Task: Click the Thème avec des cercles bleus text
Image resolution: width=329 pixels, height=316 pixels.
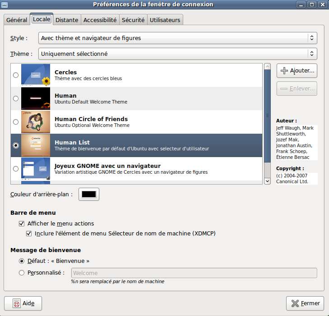Action: pos(88,78)
